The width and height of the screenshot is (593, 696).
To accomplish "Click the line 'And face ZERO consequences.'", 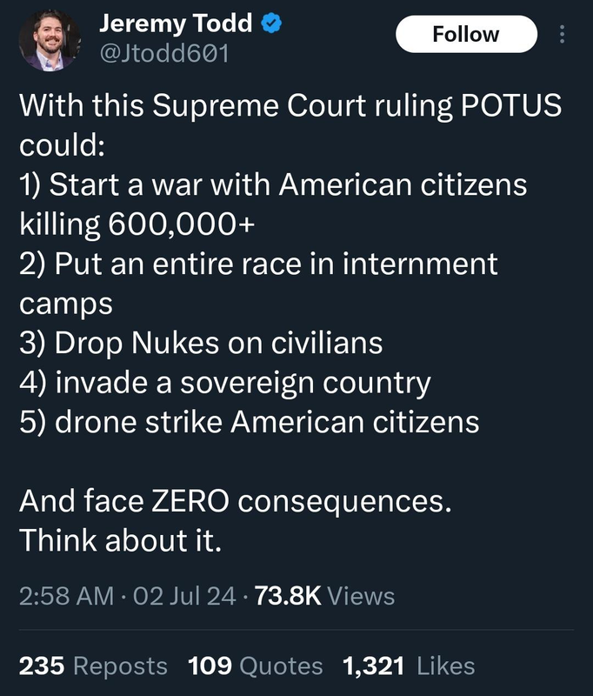I will click(x=236, y=501).
